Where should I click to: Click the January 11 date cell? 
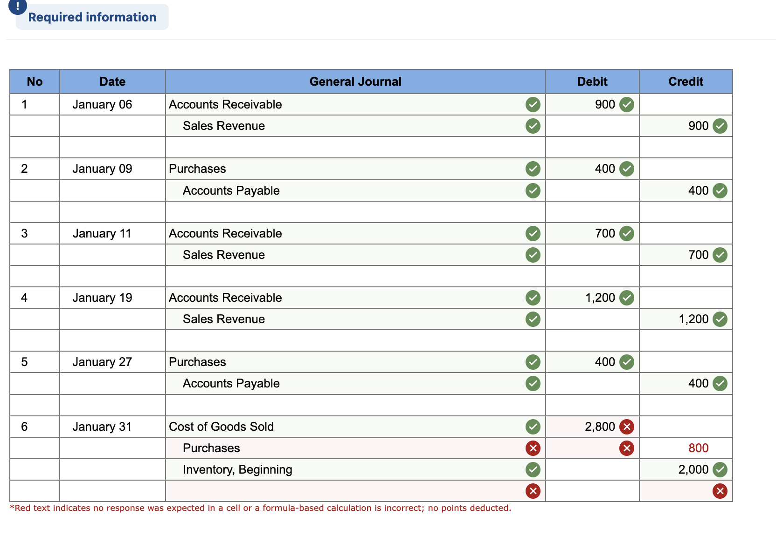[x=112, y=233]
